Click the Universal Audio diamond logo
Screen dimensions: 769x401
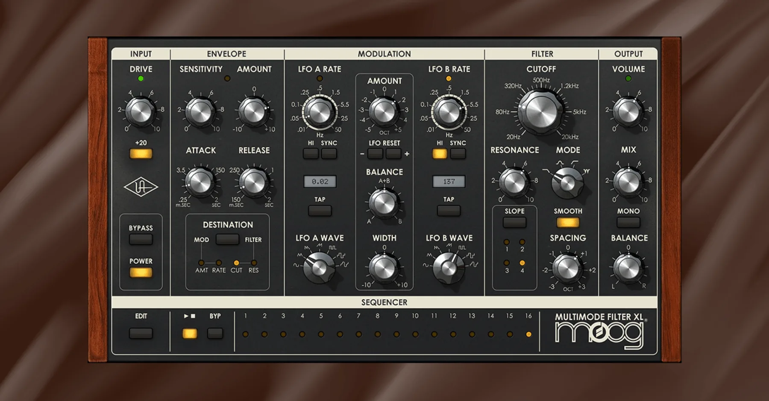click(141, 187)
